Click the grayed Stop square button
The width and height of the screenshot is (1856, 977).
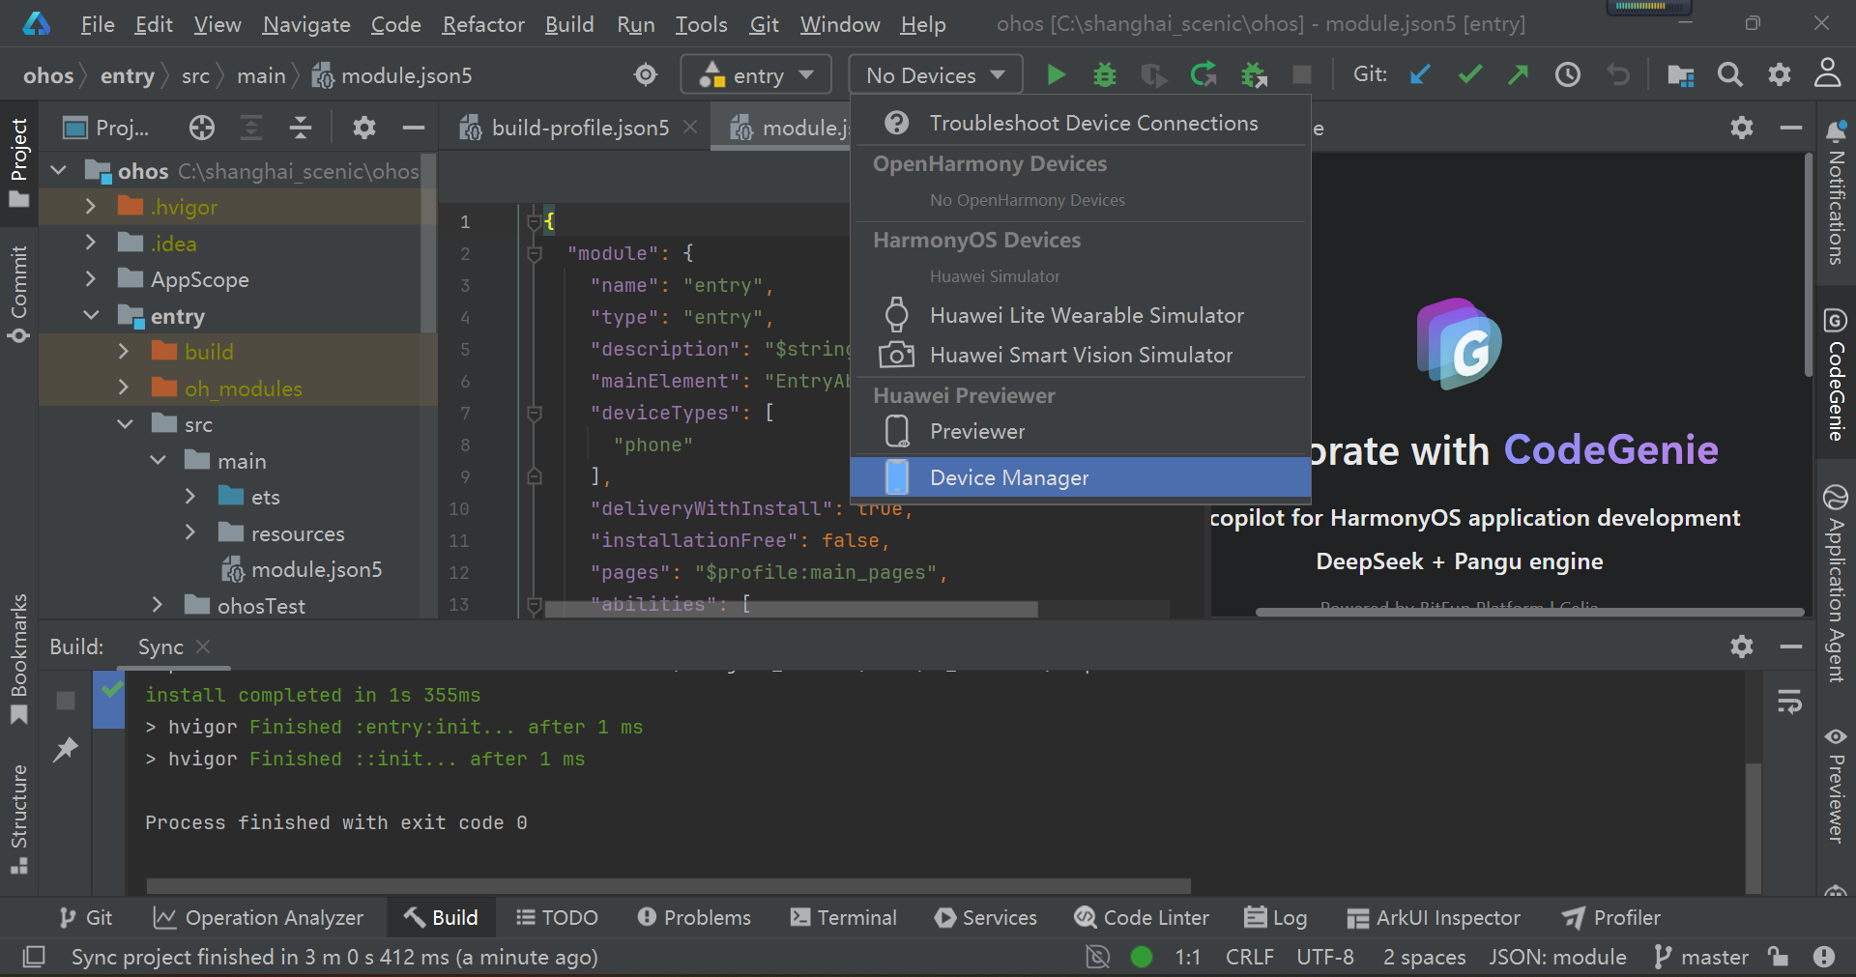[1302, 74]
